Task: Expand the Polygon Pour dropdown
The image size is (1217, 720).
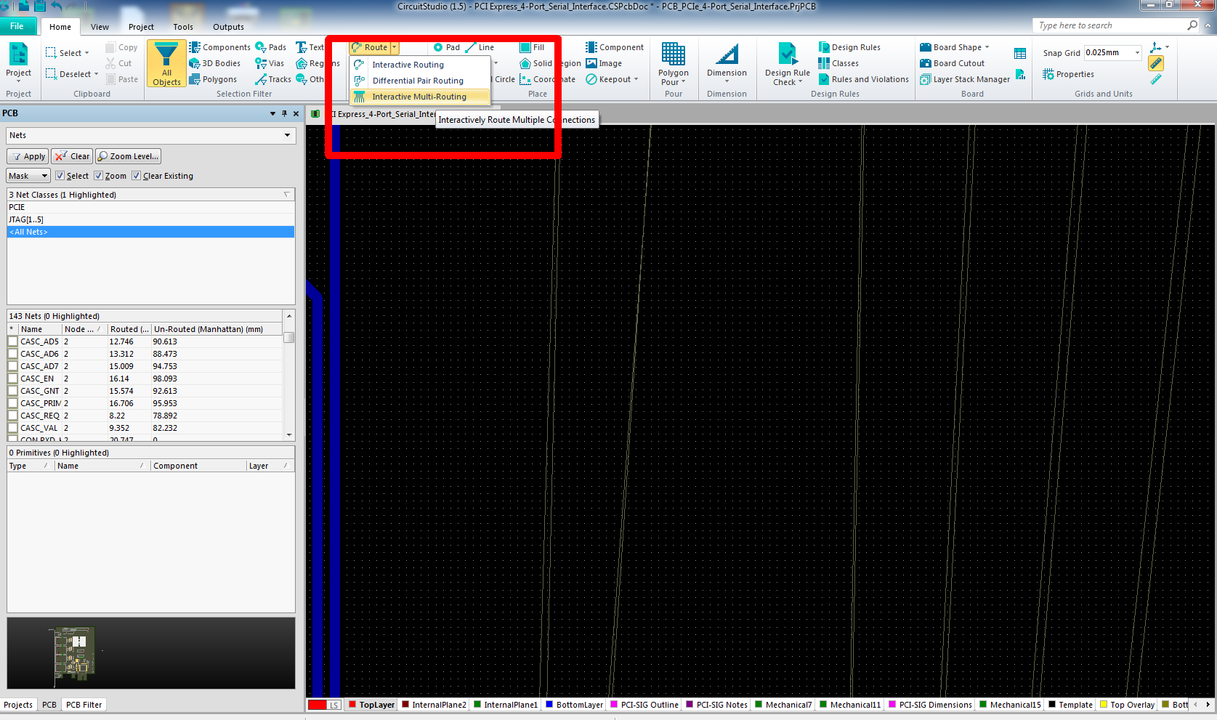Action: tap(684, 82)
